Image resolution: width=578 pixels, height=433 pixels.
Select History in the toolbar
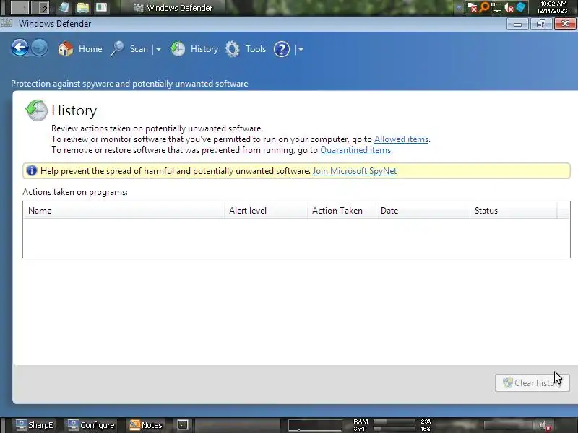tap(204, 49)
